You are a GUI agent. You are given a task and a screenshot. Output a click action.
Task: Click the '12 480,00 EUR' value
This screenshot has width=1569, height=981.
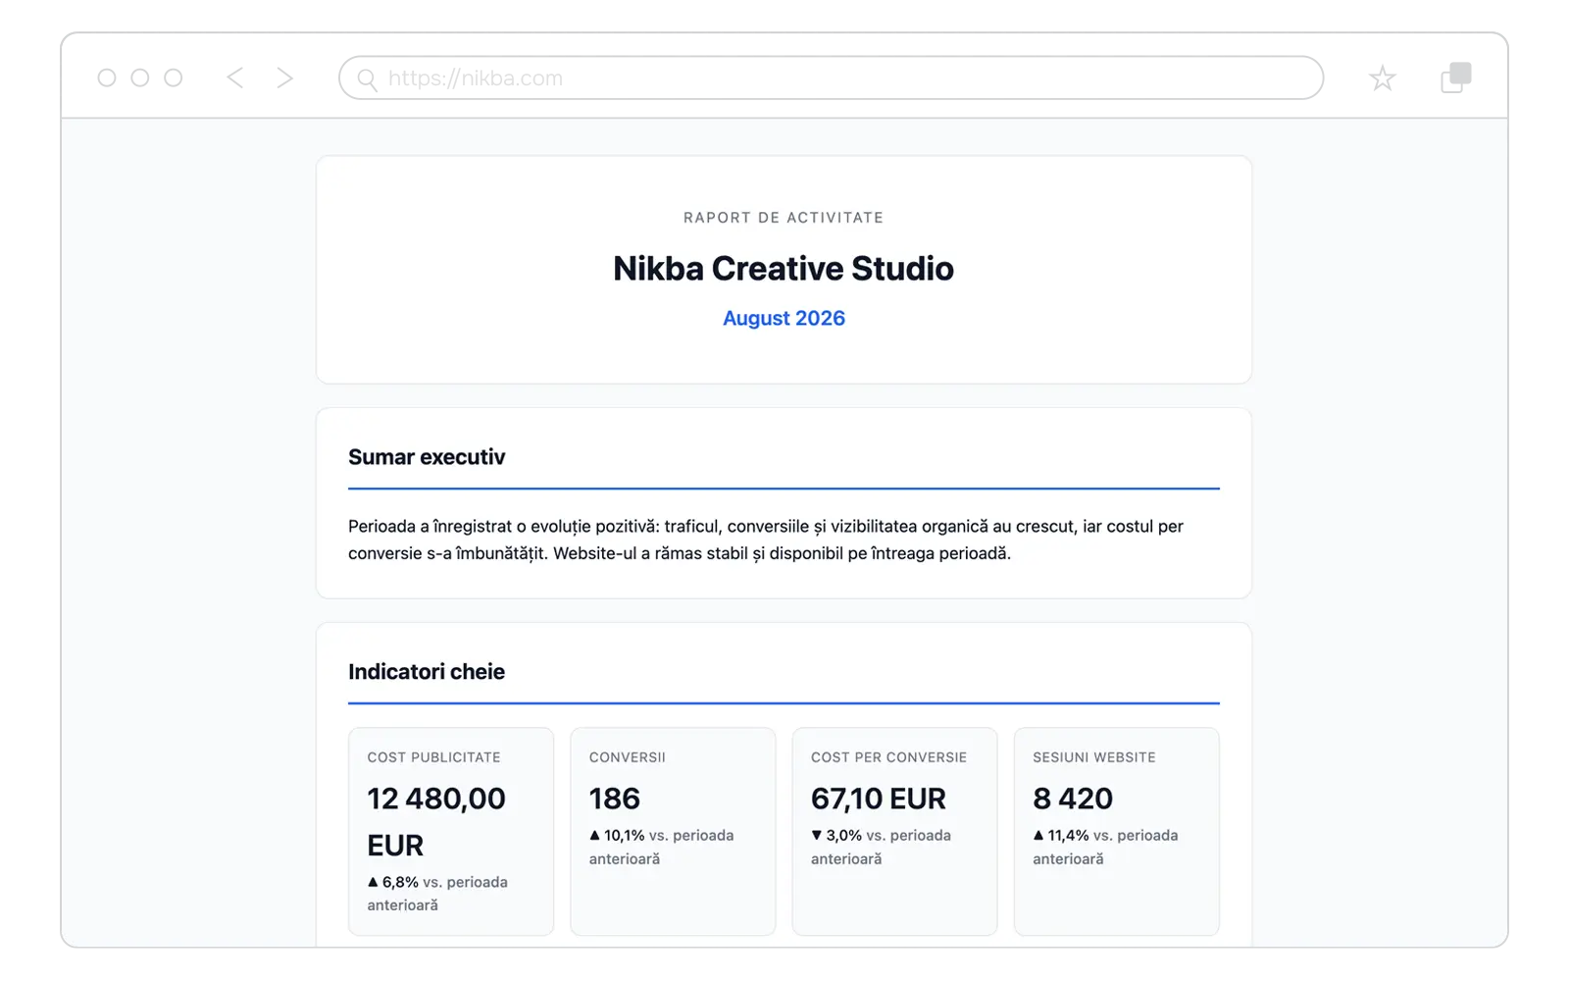pyautogui.click(x=436, y=822)
